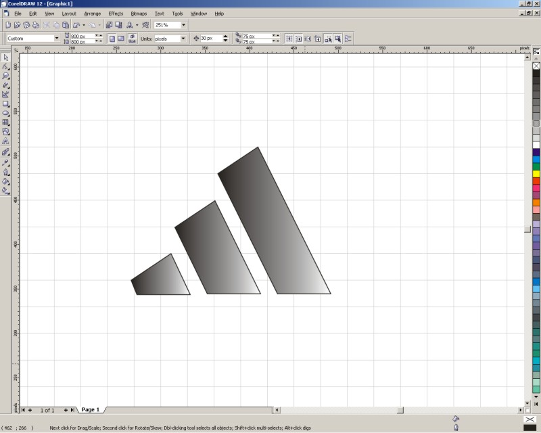Toggle Draw Complex Objects when moving
The height and width of the screenshot is (433, 541).
pyautogui.click(x=328, y=39)
